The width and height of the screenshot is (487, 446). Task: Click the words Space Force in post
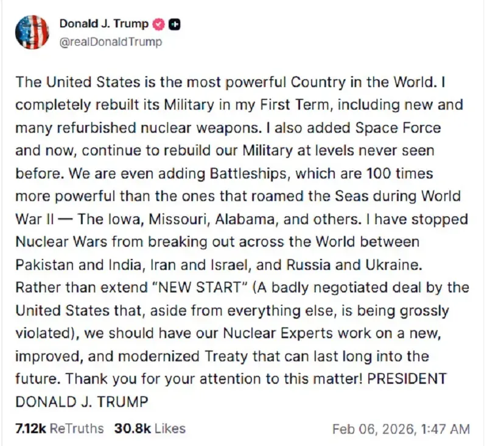403,127
